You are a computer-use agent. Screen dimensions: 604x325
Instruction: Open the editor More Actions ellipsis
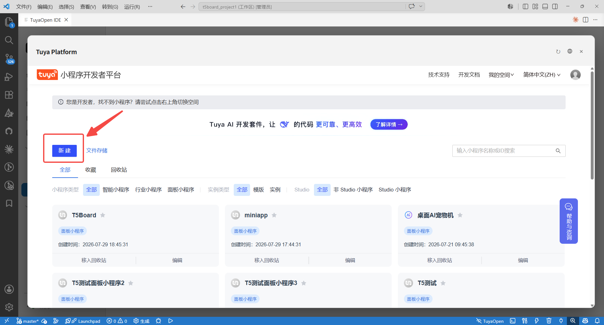coord(595,20)
